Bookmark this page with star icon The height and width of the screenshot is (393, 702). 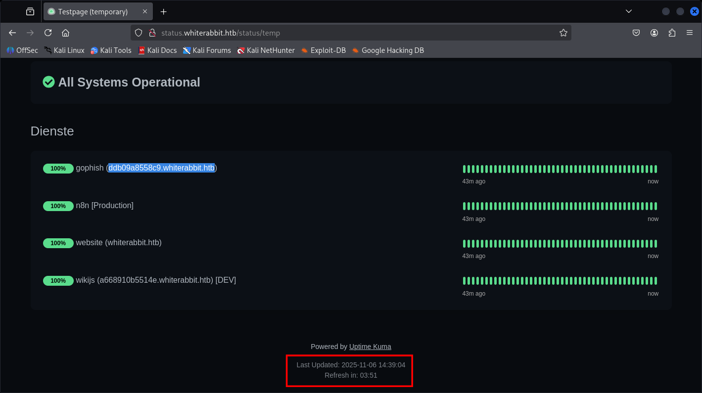tap(563, 33)
